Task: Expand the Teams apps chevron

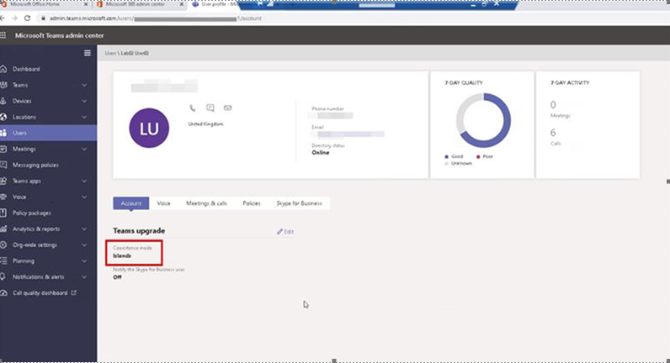Action: click(x=84, y=181)
